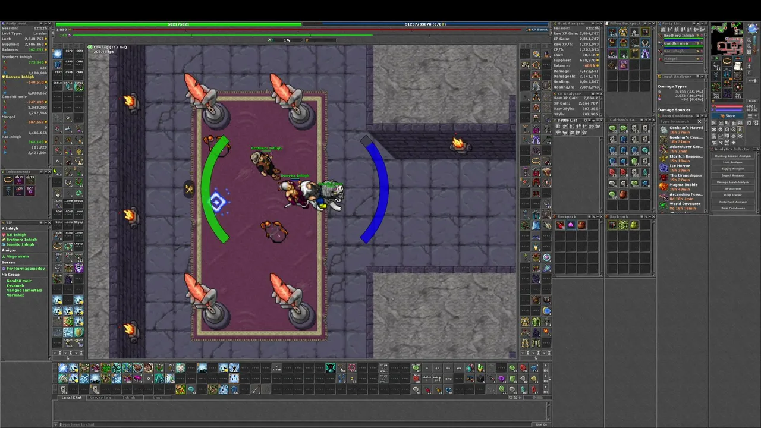Click the Goshnar's Hatred boss icon
Image resolution: width=761 pixels, height=428 pixels.
tap(663, 130)
